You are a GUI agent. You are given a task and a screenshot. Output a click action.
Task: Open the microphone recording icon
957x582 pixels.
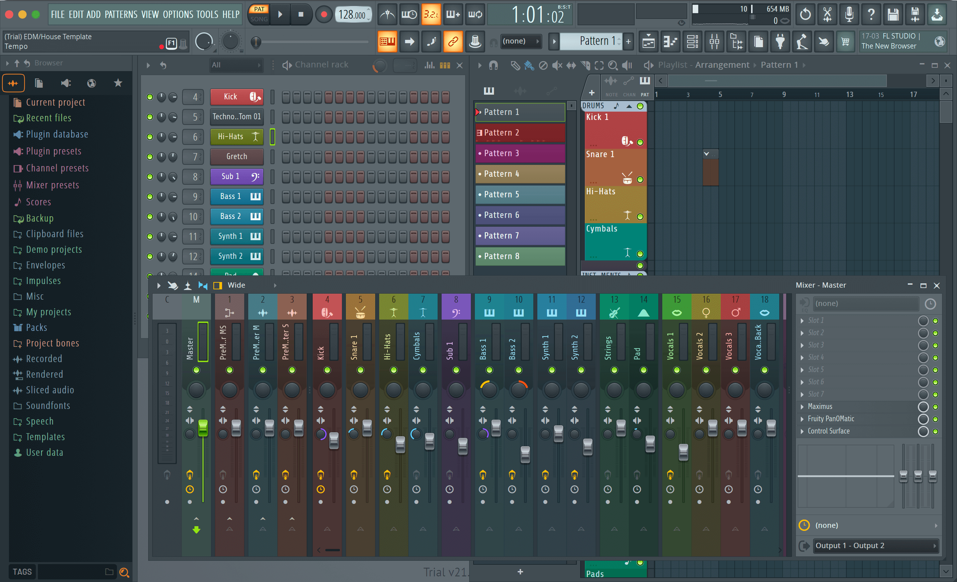coord(849,15)
